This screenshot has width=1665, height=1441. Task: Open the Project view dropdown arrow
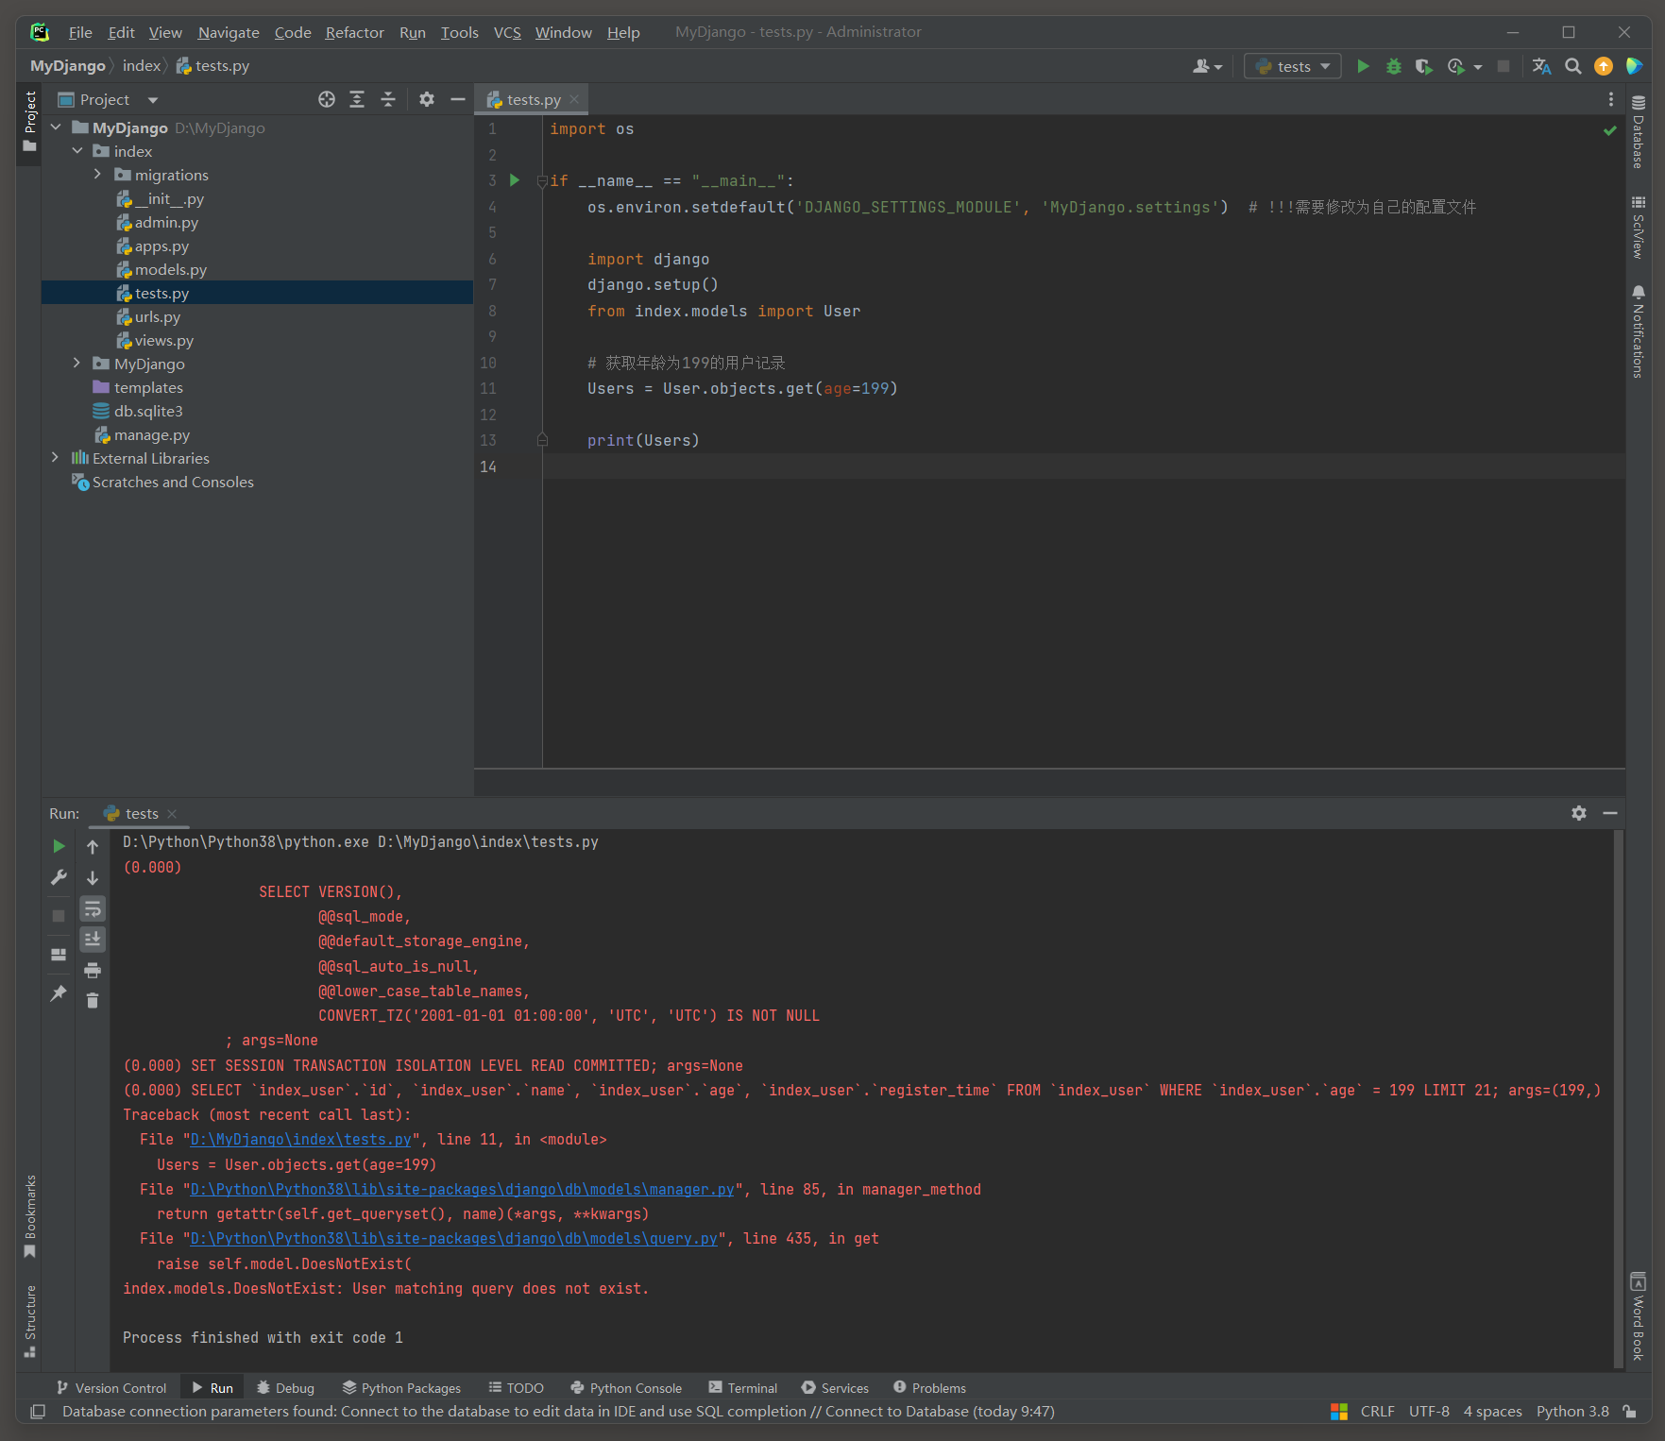(153, 100)
